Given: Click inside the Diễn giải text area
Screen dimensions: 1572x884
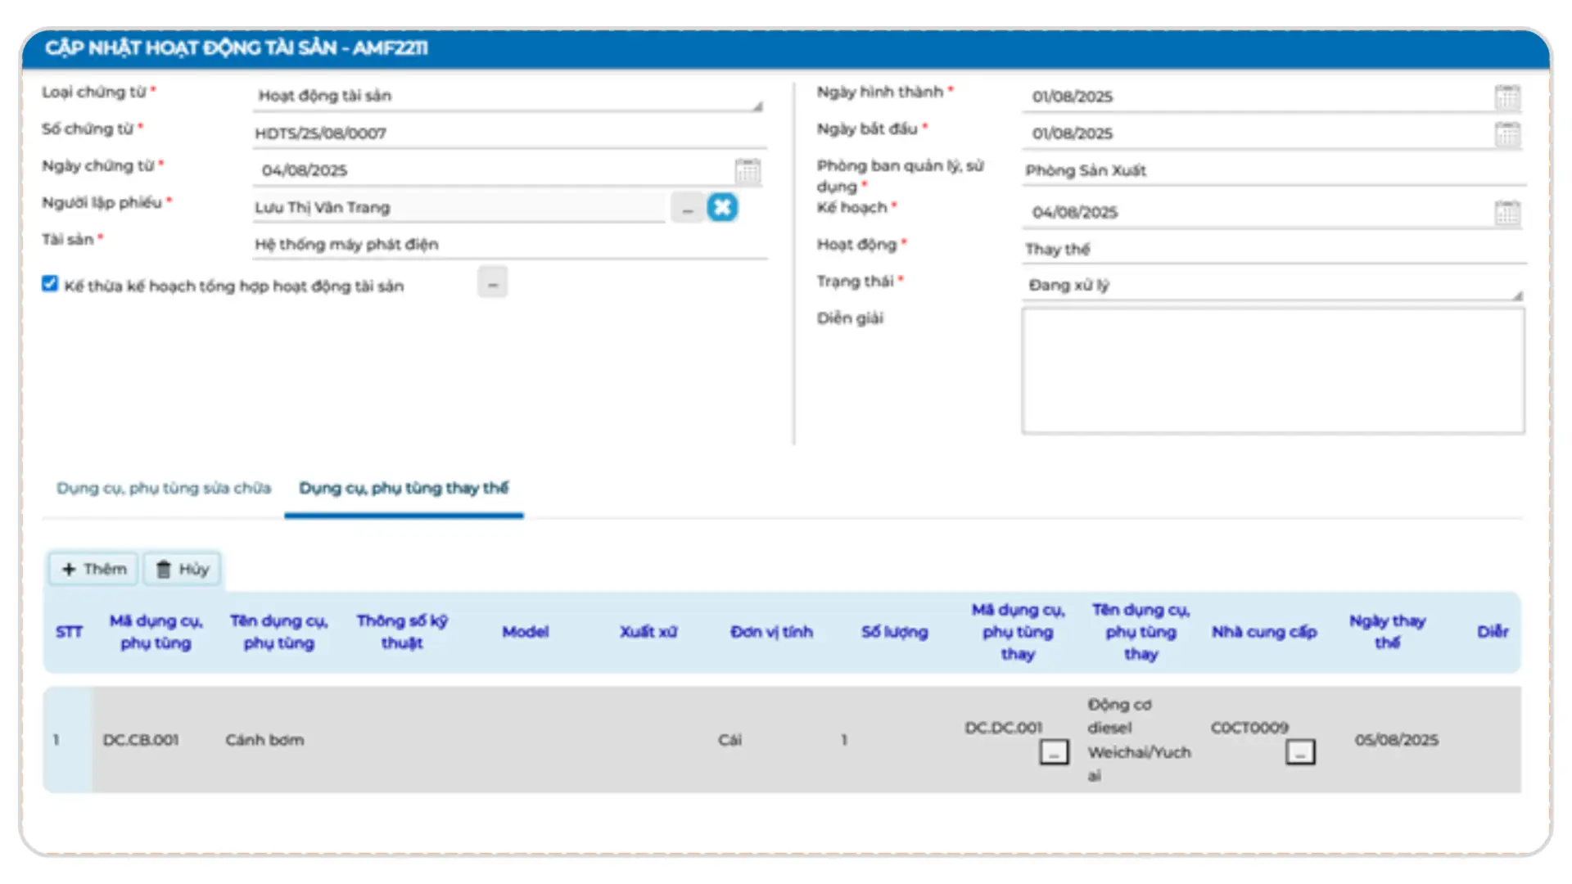Looking at the screenshot, I should [x=1272, y=371].
